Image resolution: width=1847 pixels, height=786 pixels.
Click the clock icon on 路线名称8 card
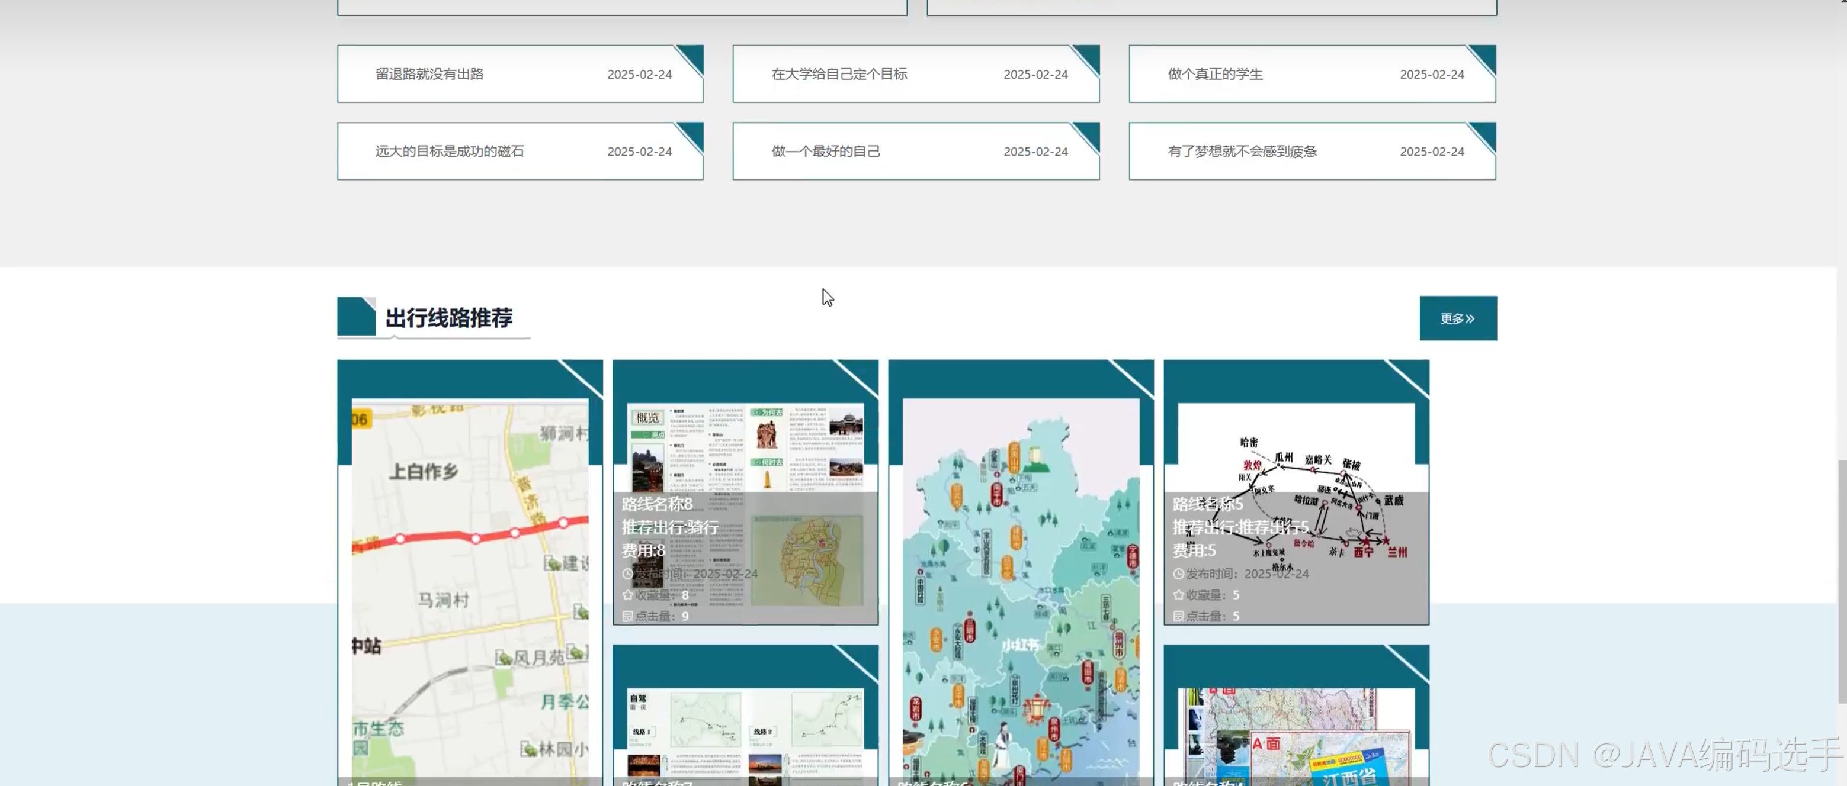pos(628,574)
